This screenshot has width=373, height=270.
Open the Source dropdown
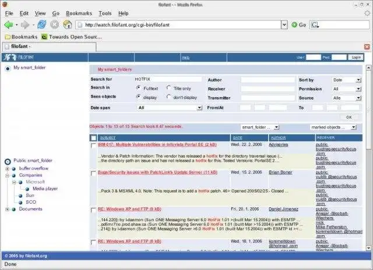(347, 98)
